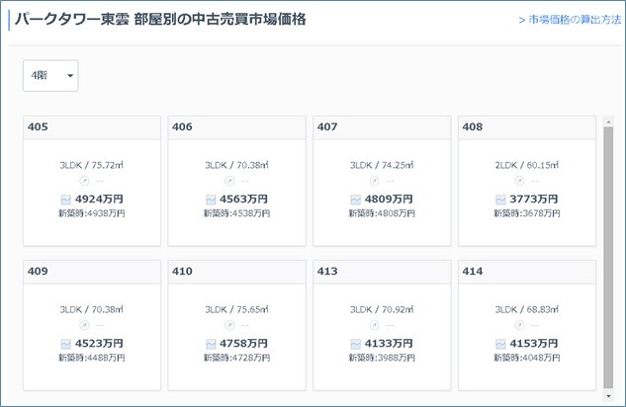Click the 3773万円 price of room 408
This screenshot has width=626, height=407.
[534, 199]
